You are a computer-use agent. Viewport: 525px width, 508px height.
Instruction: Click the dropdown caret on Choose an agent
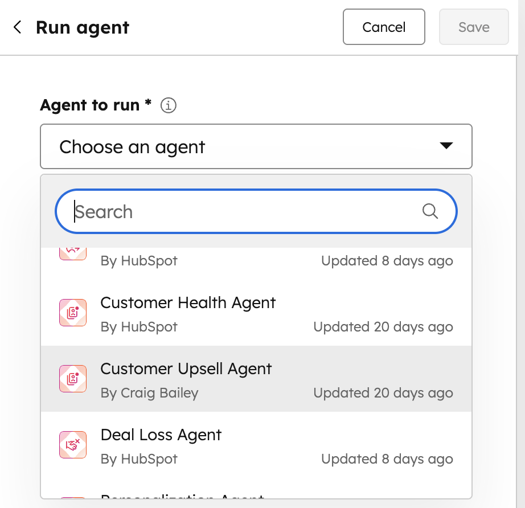(x=448, y=146)
